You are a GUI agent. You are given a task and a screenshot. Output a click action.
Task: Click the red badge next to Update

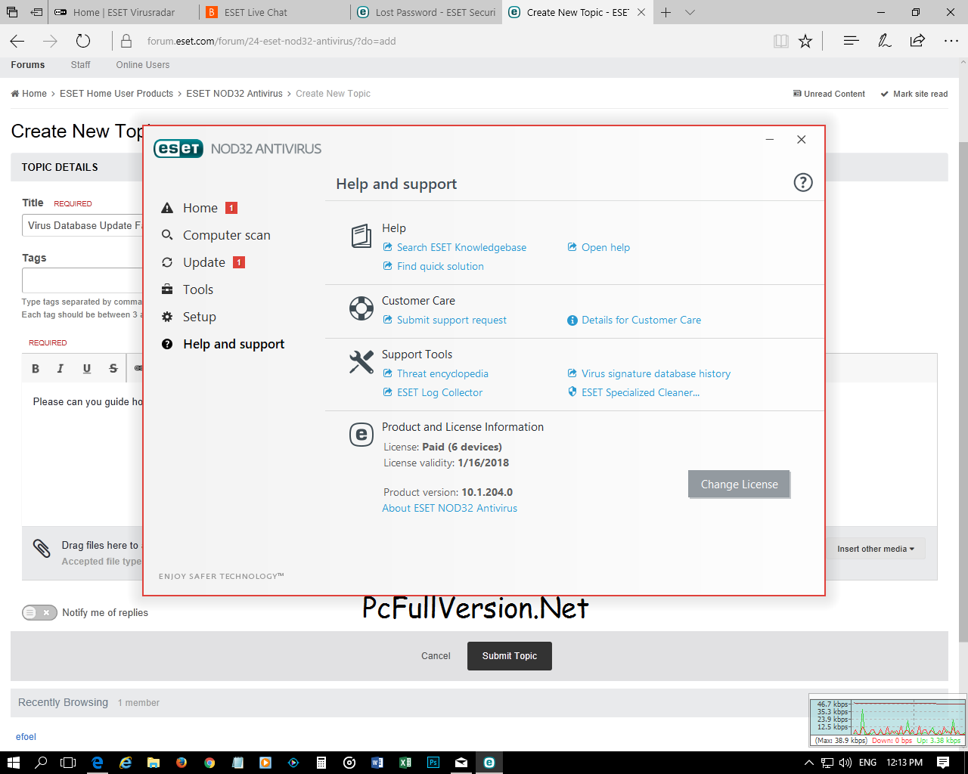point(239,262)
